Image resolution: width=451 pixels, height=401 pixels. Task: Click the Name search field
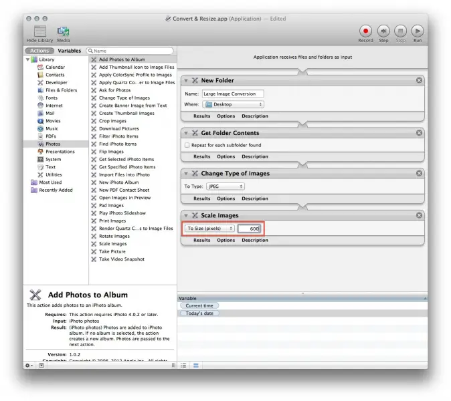tap(130, 51)
